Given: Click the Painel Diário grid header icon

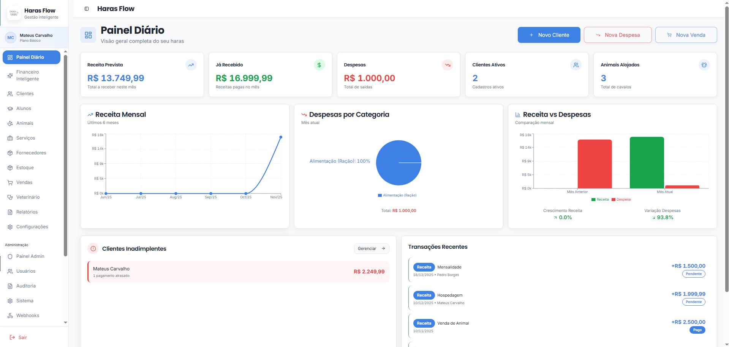Looking at the screenshot, I should (88, 35).
